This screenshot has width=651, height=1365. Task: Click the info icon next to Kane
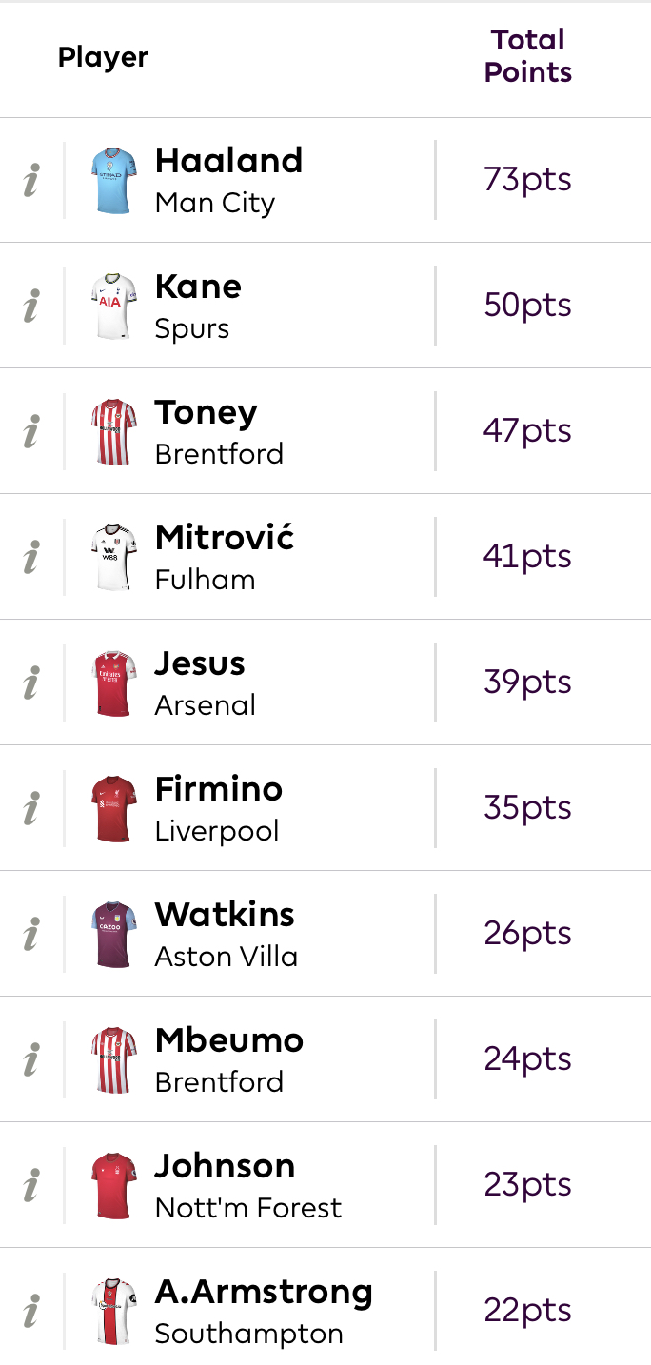click(x=30, y=305)
